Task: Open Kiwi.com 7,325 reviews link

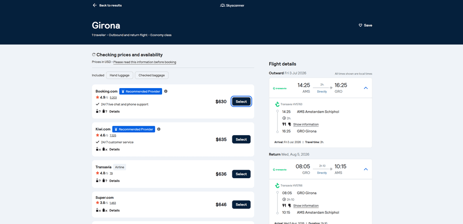Action: [113, 136]
